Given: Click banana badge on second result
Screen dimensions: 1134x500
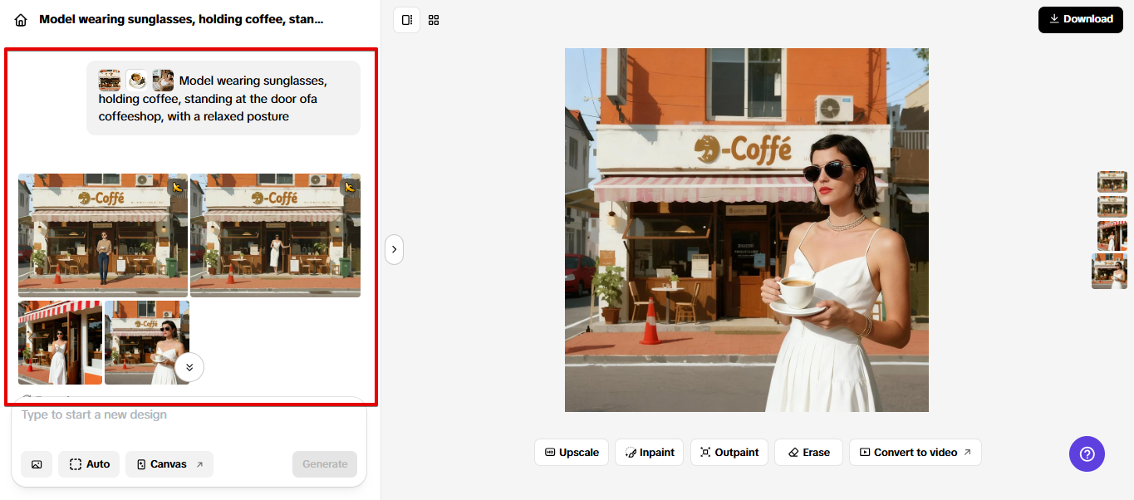Looking at the screenshot, I should 350,187.
